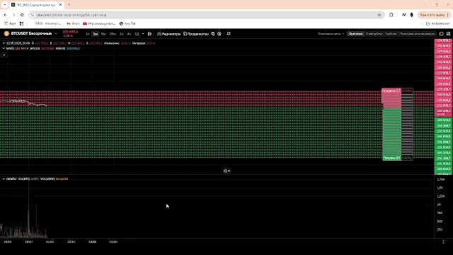
Task: Click the pane resize dropdown between charts
Action: (226, 171)
